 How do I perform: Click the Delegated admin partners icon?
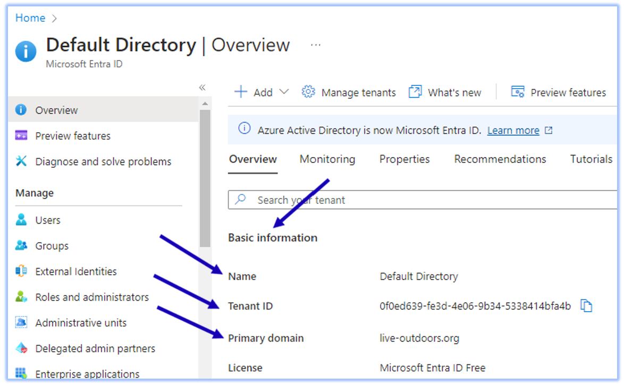click(21, 348)
